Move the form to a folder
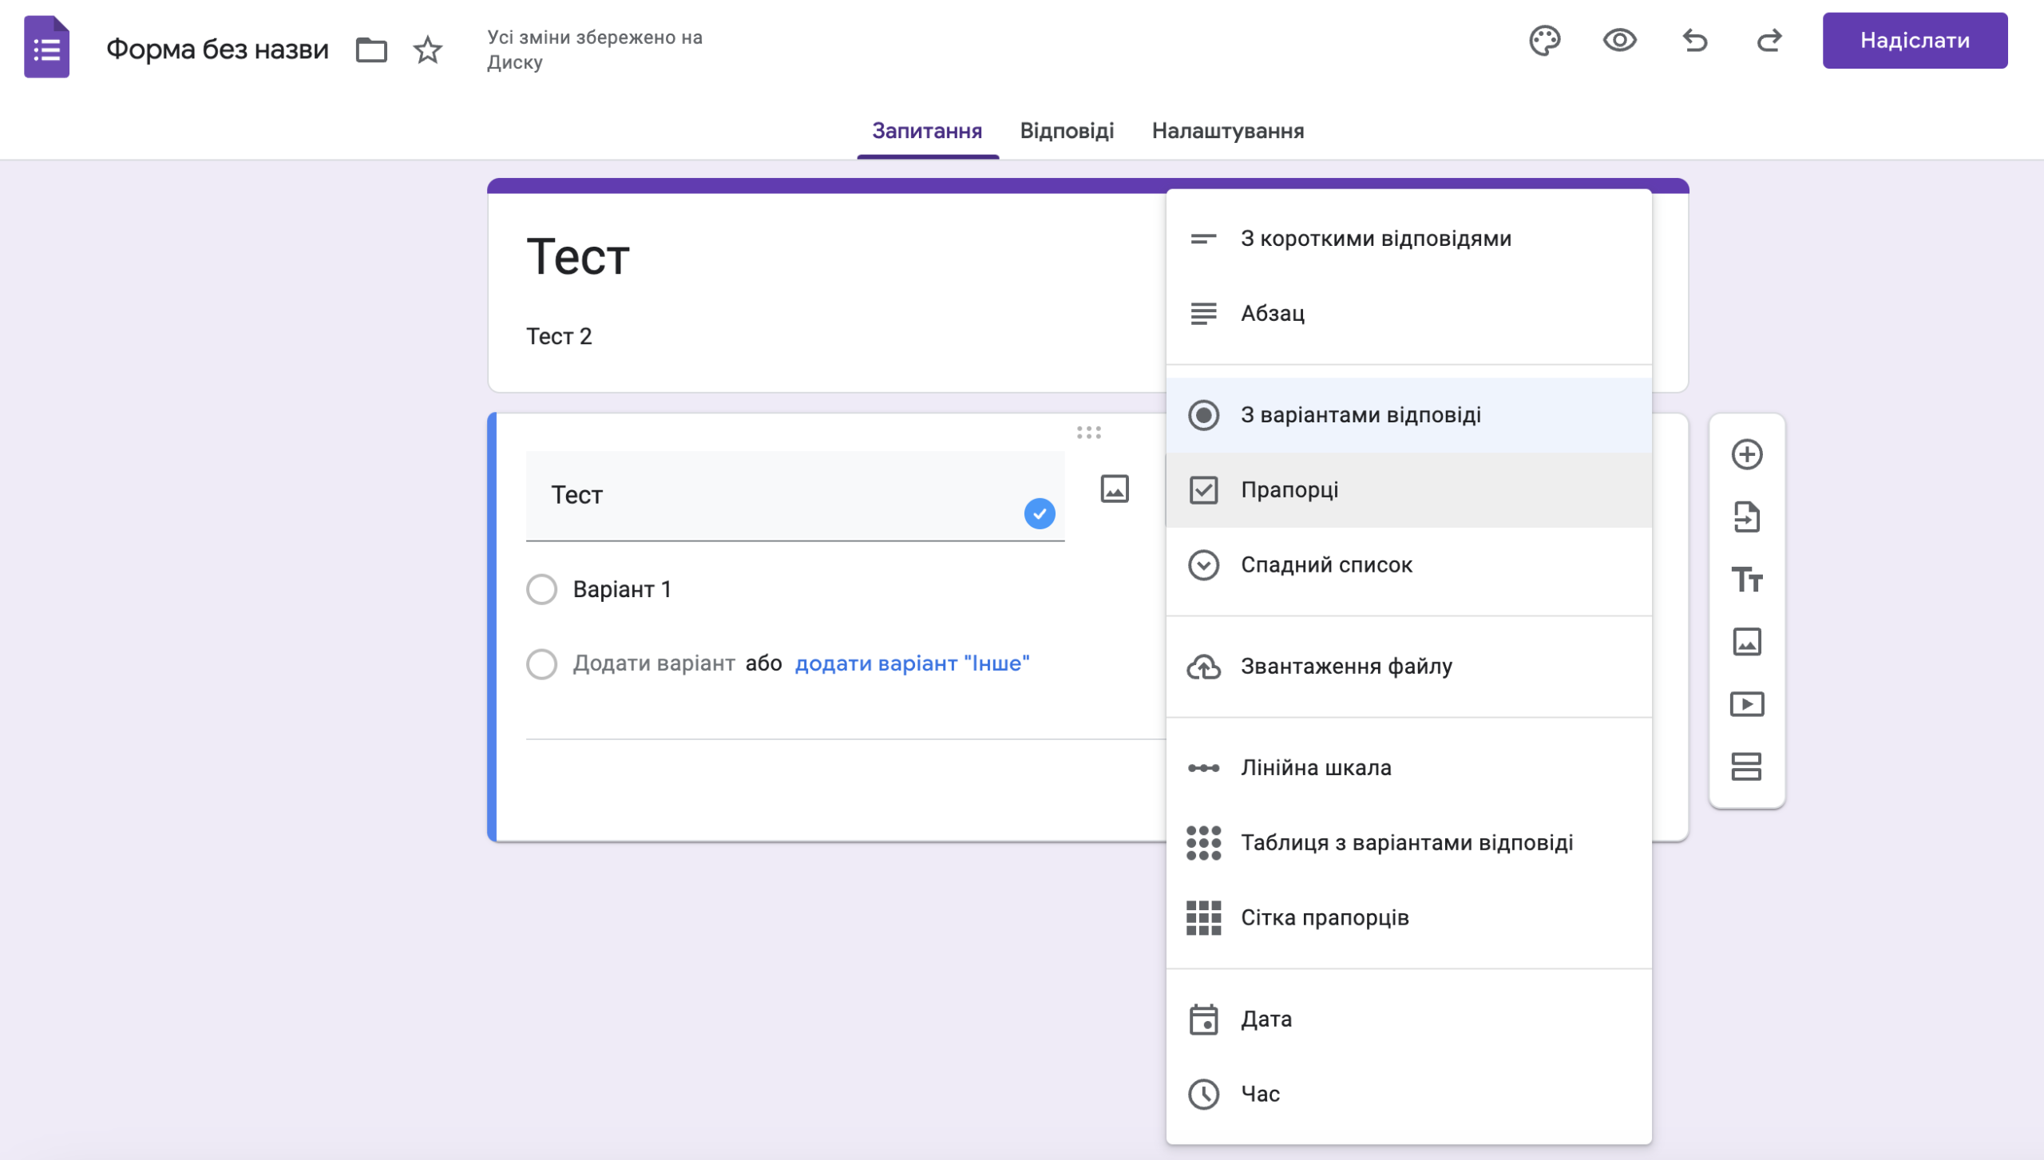The image size is (2044, 1160). [371, 49]
